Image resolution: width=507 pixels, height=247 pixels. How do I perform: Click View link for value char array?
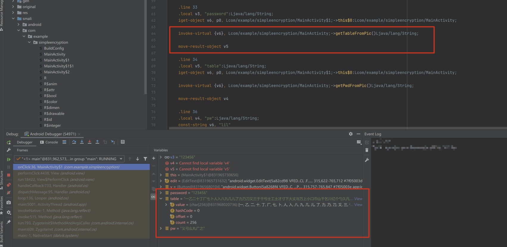point(358,205)
